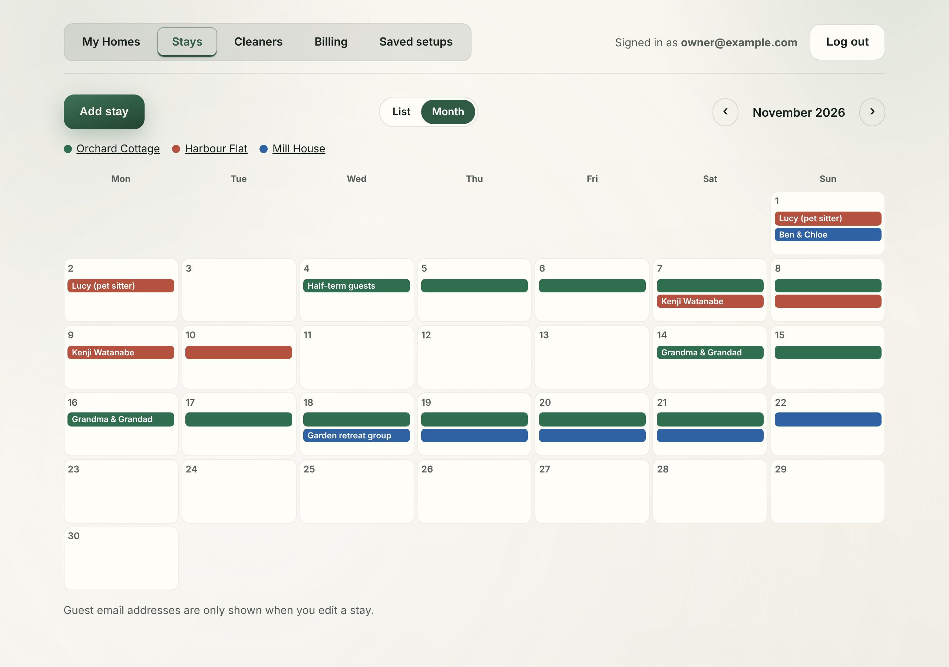Open Grandma & Grandad stay on November 14
Screen dimensions: 949x667
(x=710, y=352)
